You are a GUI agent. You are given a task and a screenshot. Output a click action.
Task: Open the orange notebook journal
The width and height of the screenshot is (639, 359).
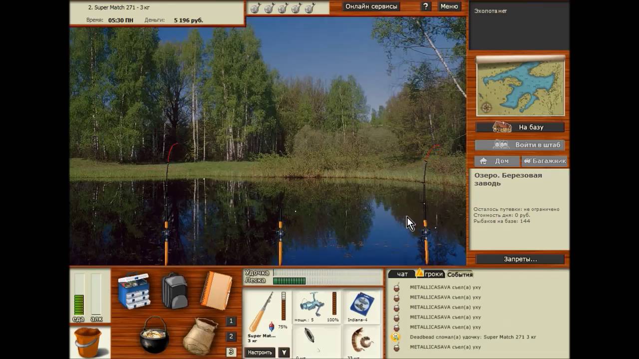click(216, 291)
